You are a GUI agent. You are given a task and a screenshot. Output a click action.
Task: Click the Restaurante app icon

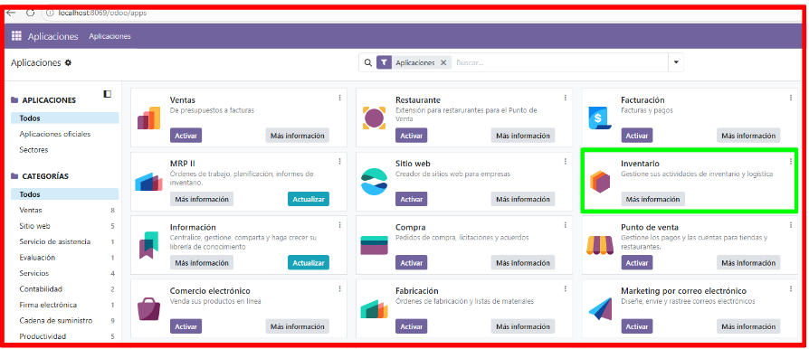pos(374,118)
